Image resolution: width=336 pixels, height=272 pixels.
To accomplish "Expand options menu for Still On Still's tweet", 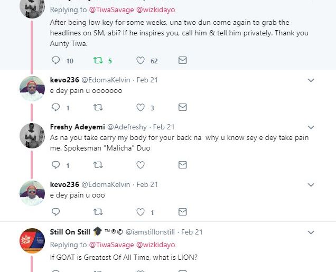I will click(311, 232).
